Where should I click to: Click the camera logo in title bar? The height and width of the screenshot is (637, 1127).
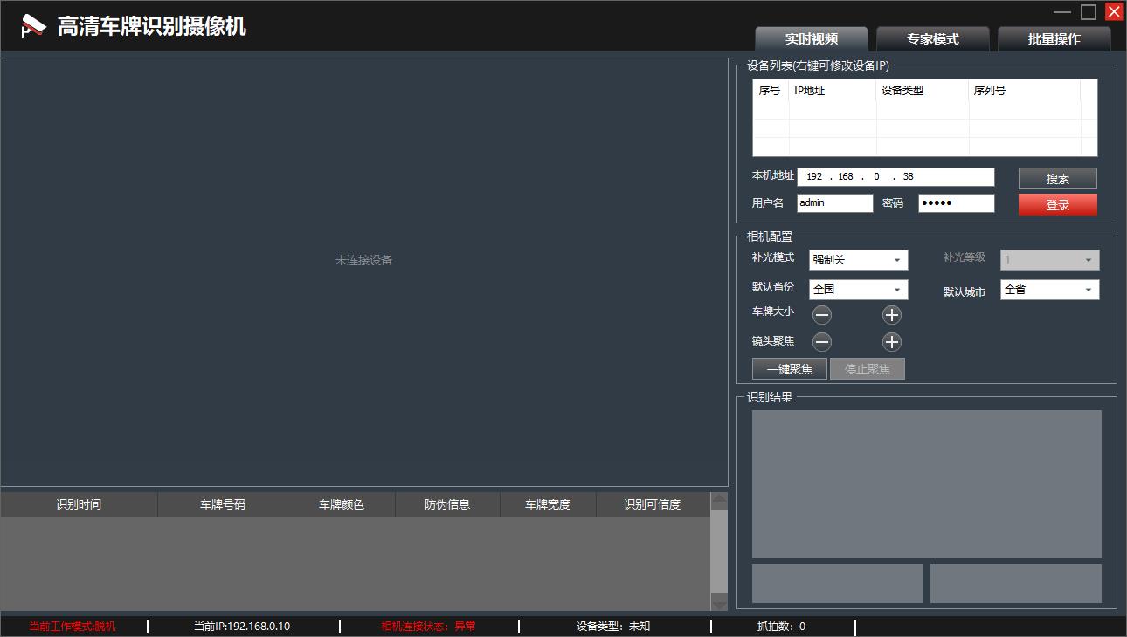[33, 26]
